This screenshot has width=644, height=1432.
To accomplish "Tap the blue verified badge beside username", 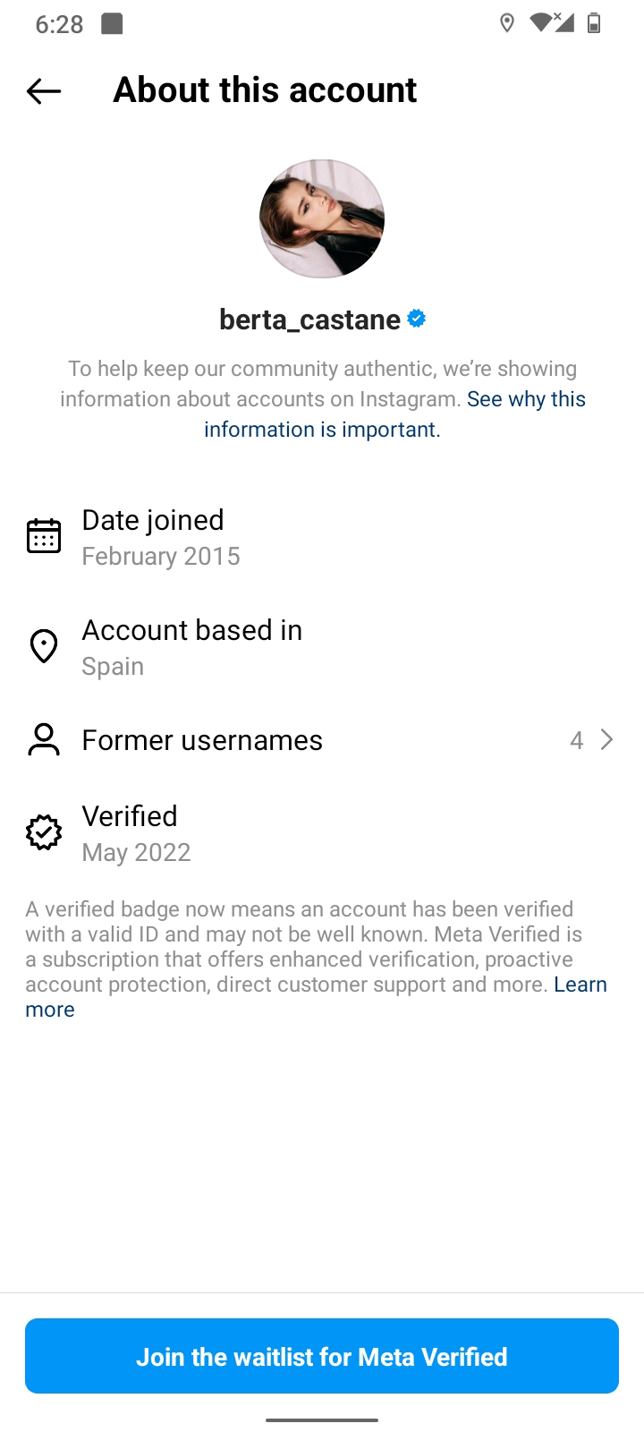I will (417, 319).
